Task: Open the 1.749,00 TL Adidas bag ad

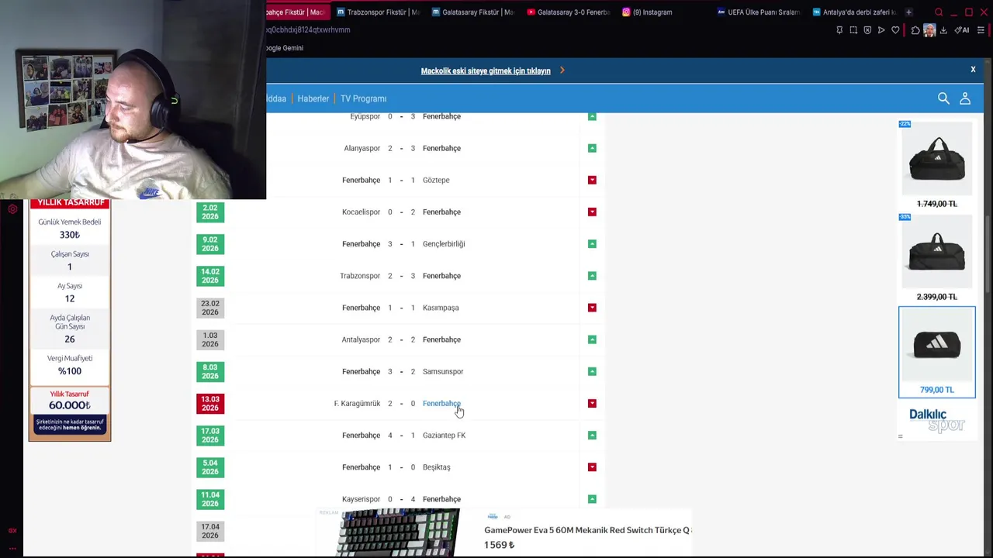Action: [937, 165]
